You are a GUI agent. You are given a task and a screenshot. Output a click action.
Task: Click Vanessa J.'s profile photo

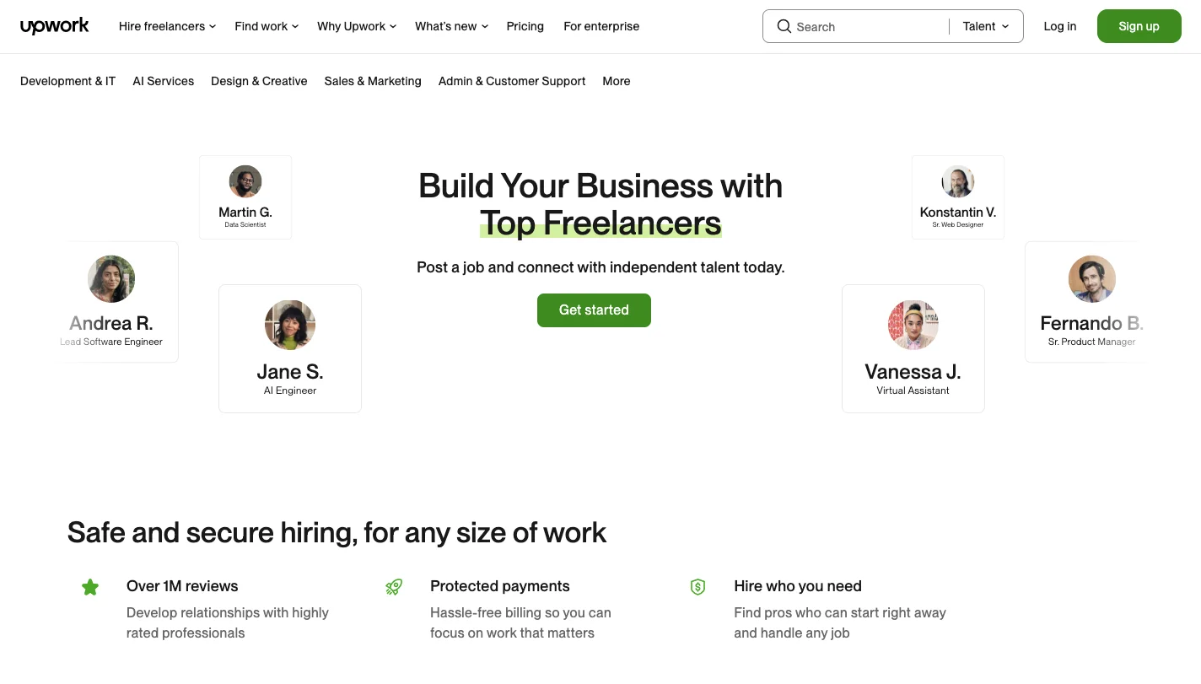coord(913,325)
